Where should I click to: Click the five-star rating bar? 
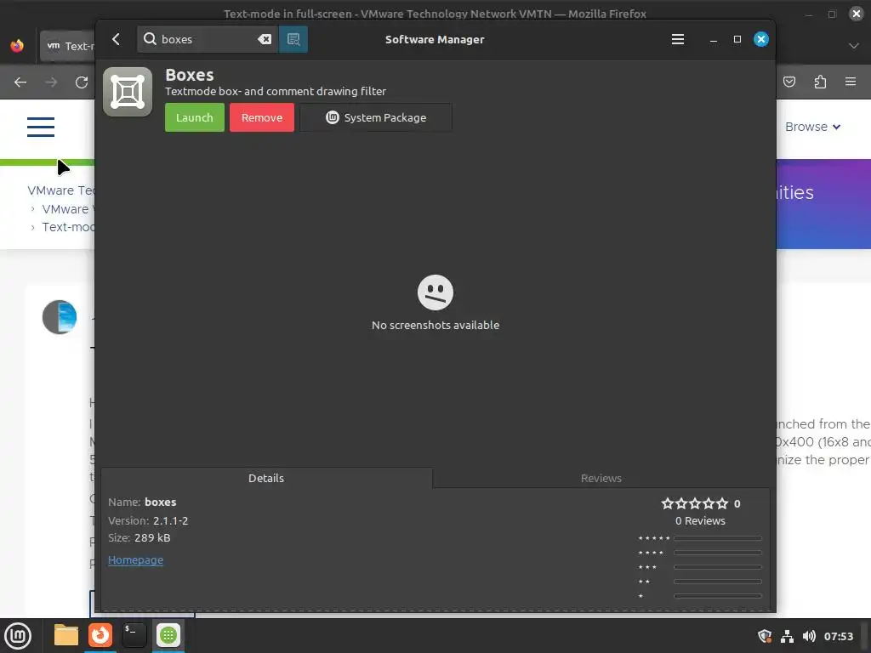[718, 538]
